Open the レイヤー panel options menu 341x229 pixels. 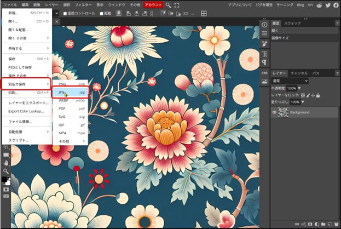pos(337,73)
